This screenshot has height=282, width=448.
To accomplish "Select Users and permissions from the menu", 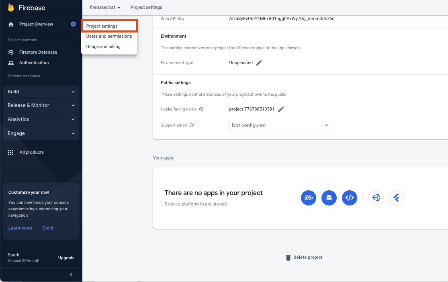I will click(109, 36).
